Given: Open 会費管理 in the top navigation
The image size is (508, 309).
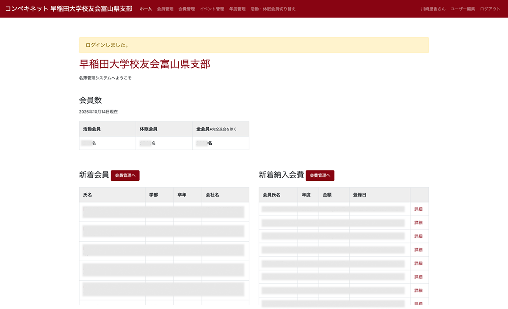Looking at the screenshot, I should (187, 9).
